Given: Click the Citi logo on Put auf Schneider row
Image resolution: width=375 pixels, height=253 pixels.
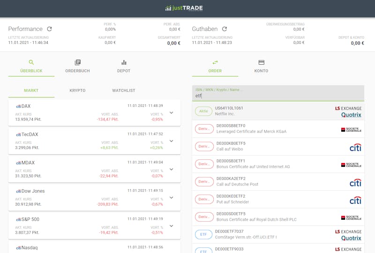Looking at the screenshot, I should 355,200.
